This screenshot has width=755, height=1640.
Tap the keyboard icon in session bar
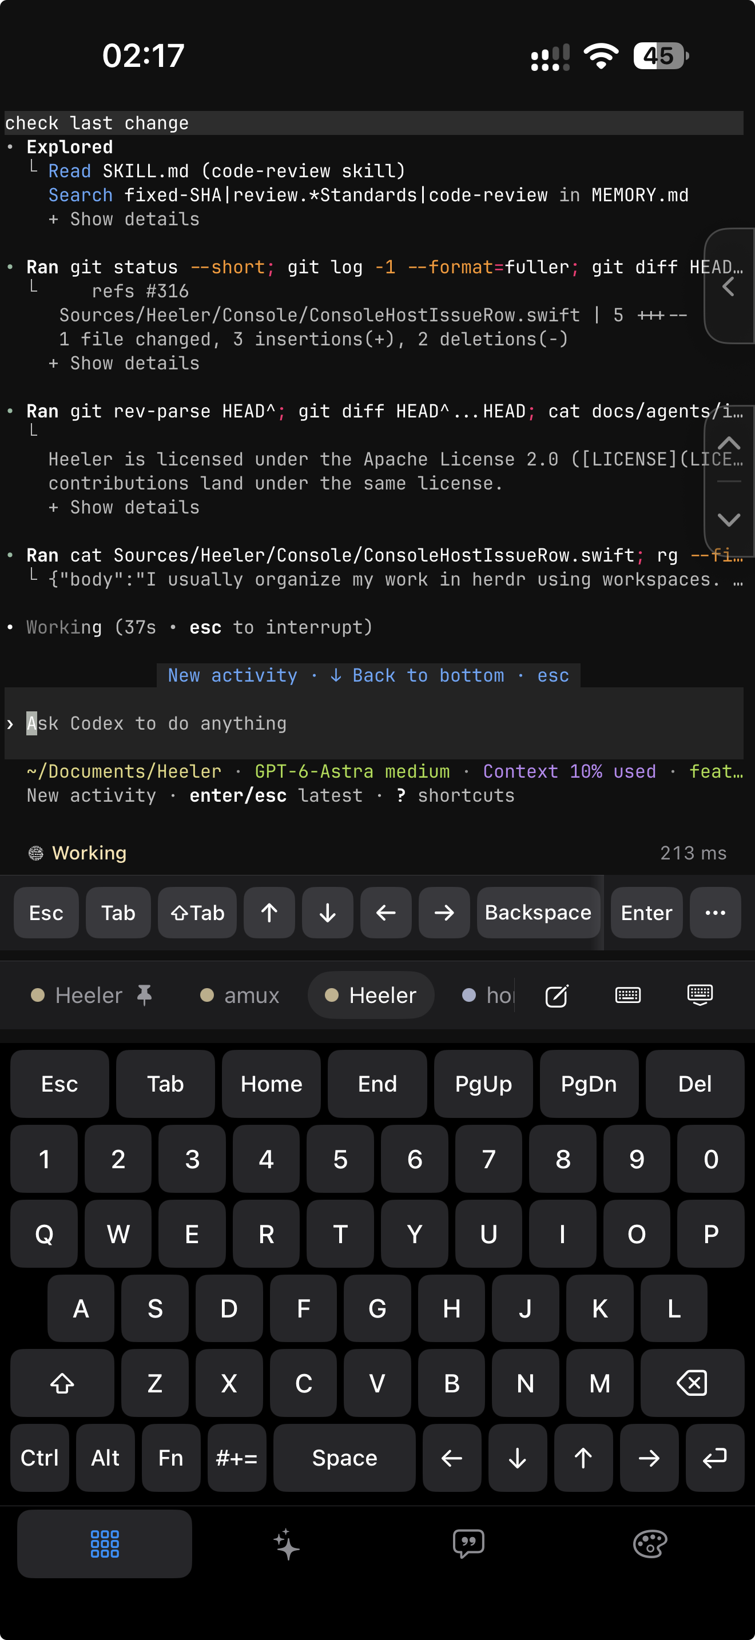[x=627, y=995]
